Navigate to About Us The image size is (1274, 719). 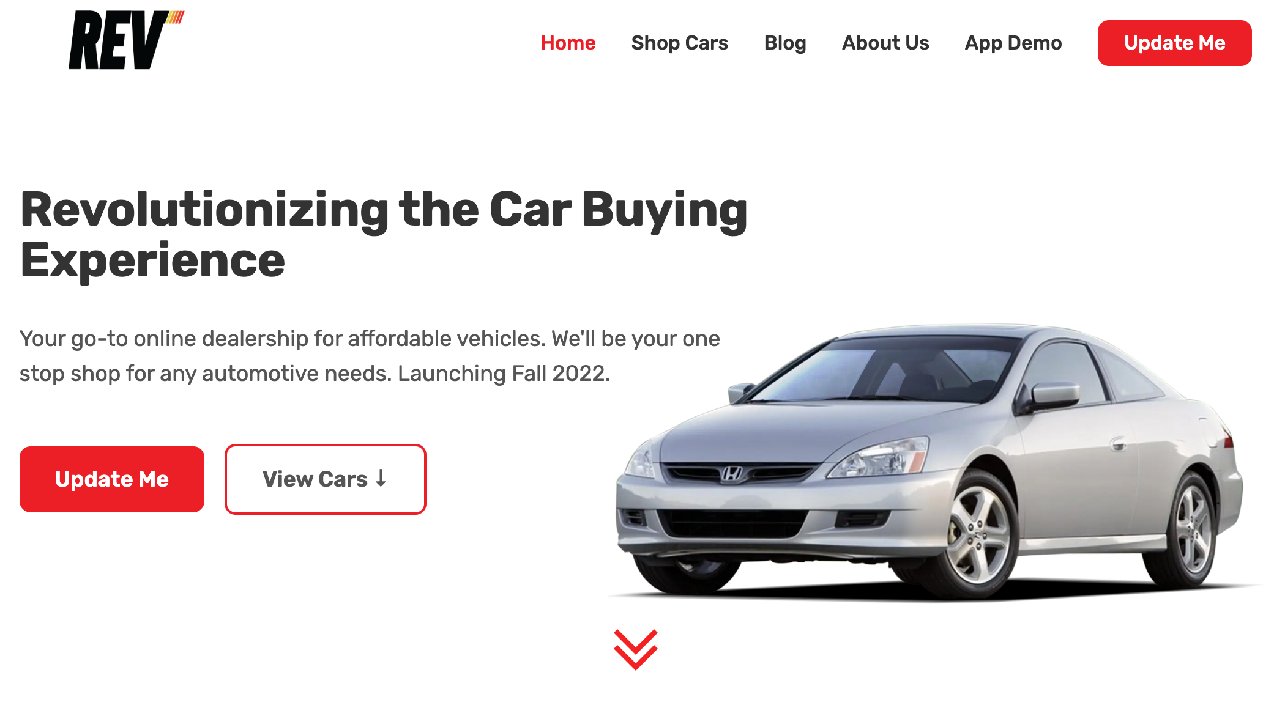click(885, 43)
